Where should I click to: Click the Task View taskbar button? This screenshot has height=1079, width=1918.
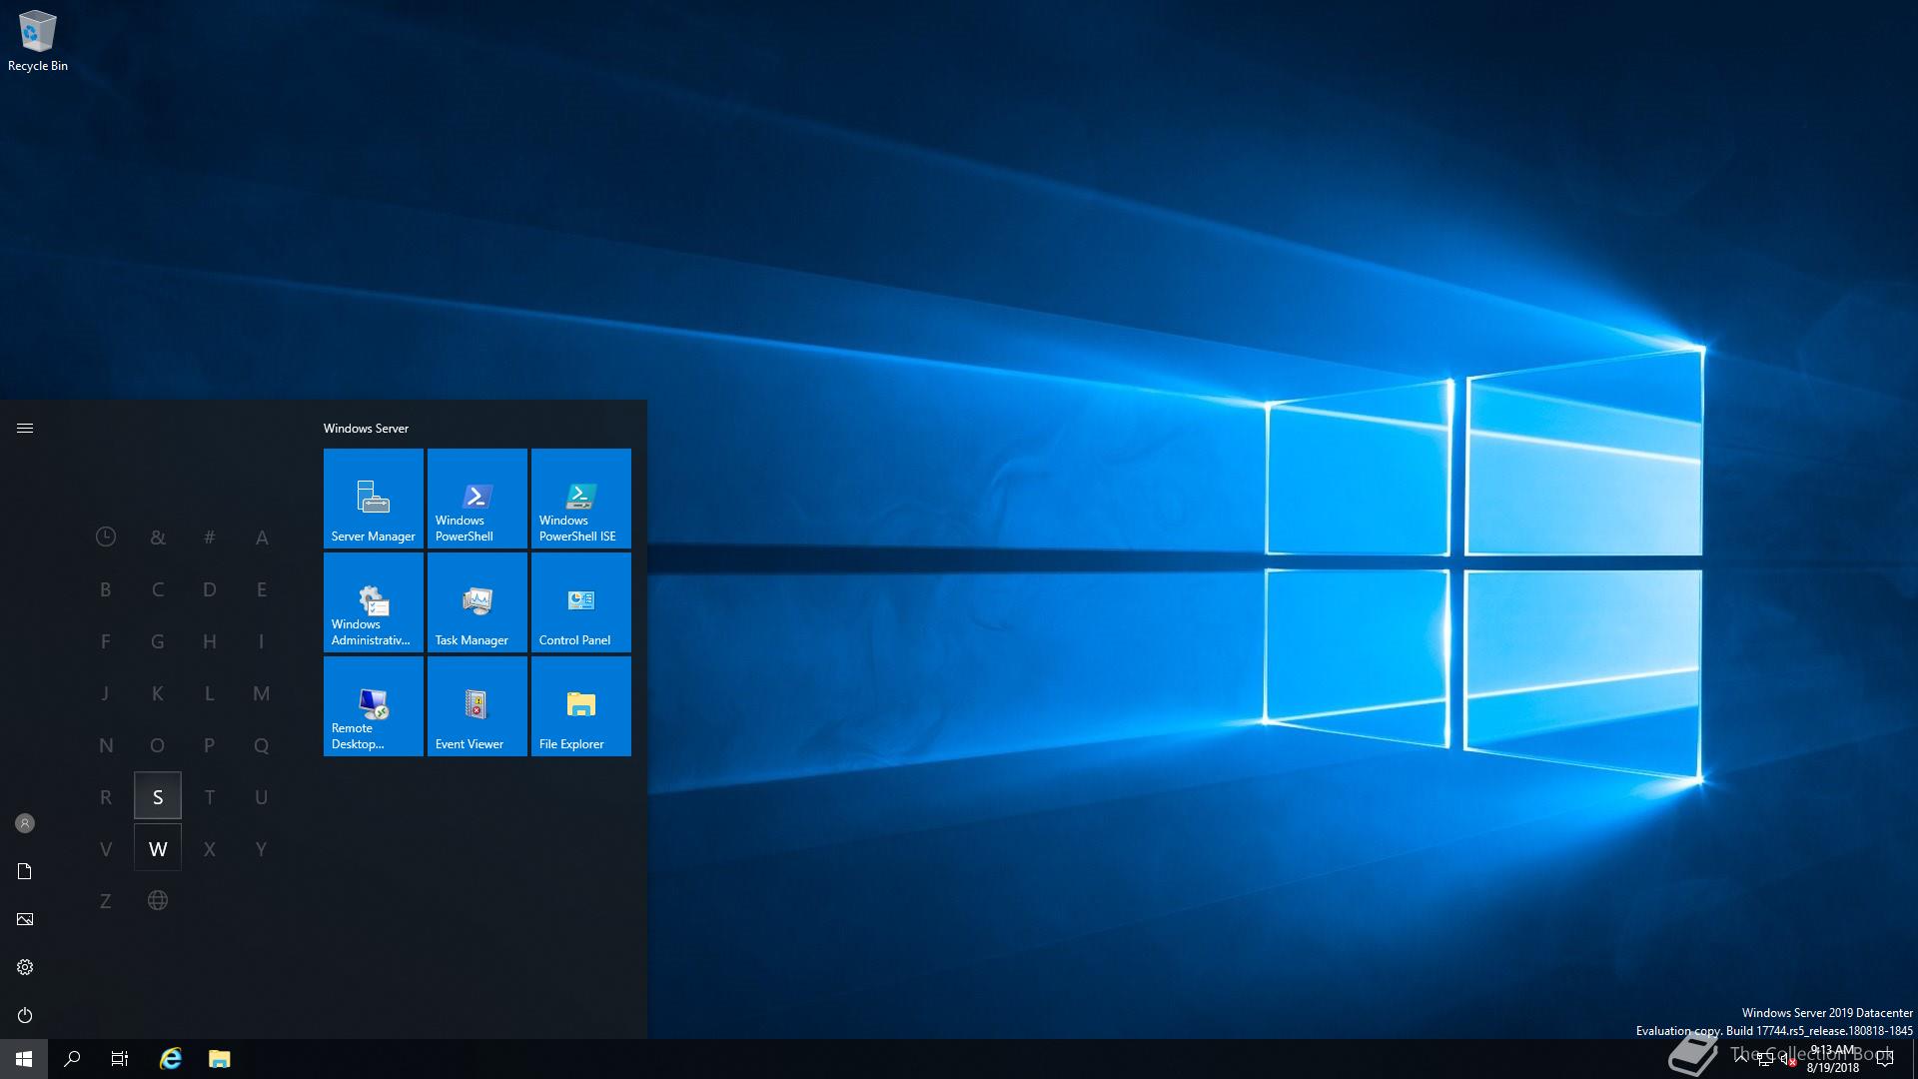coord(120,1059)
